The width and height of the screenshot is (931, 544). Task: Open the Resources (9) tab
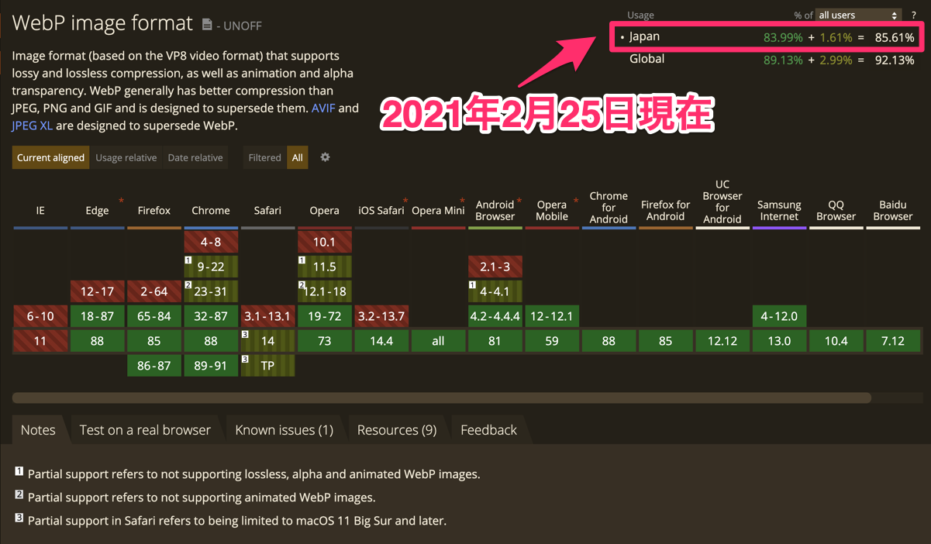397,430
